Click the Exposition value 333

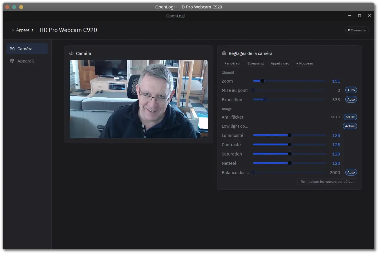click(336, 100)
